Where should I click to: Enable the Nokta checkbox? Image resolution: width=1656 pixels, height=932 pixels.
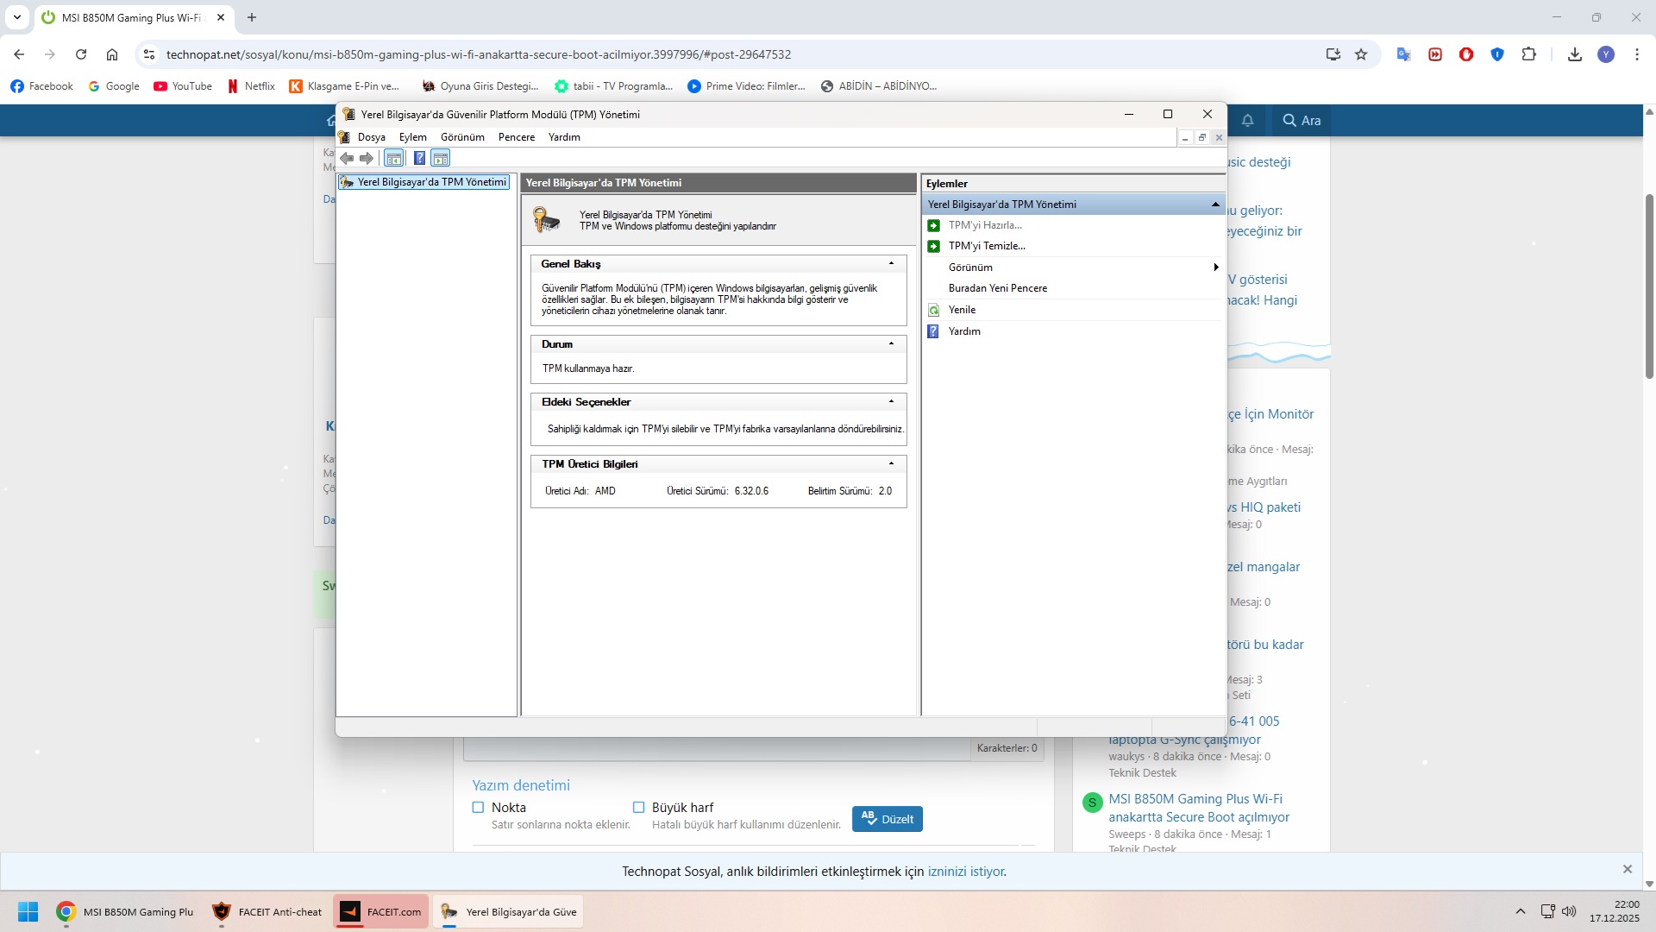click(478, 808)
